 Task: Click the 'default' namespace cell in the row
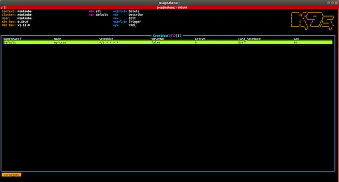(x=10, y=43)
